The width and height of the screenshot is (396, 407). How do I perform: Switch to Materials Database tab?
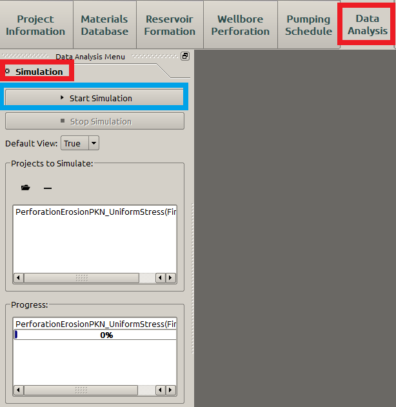[x=104, y=25]
